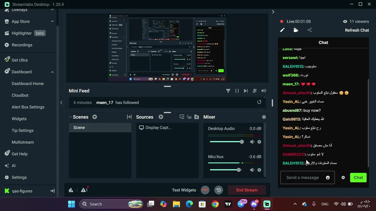Open Desktop Audio settings gear
Screen dimensions: 376x211
pos(259,142)
